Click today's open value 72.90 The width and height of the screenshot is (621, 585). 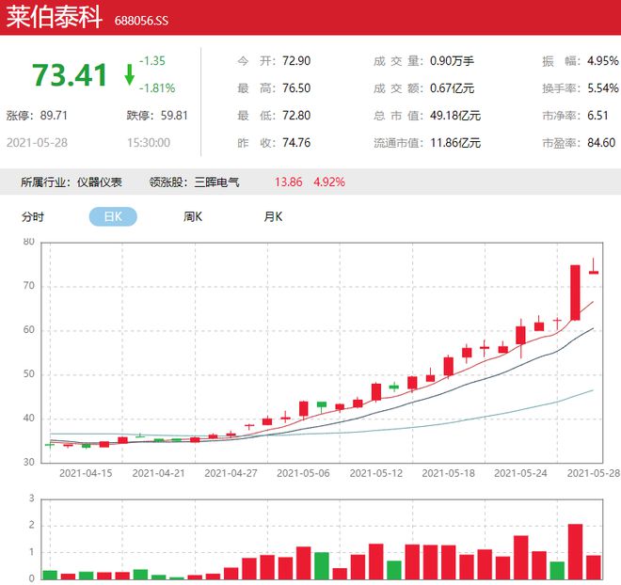pyautogui.click(x=296, y=61)
